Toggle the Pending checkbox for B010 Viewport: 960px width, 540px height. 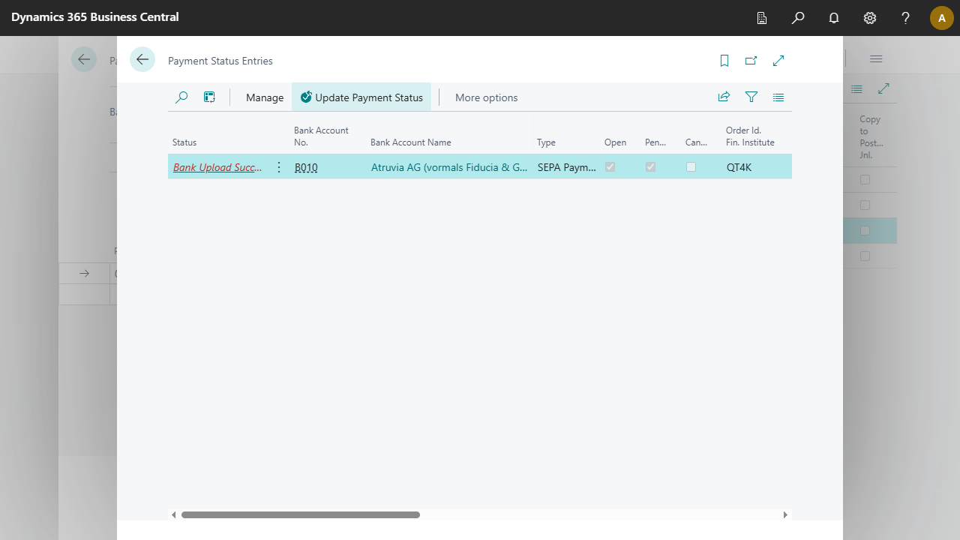click(x=650, y=167)
